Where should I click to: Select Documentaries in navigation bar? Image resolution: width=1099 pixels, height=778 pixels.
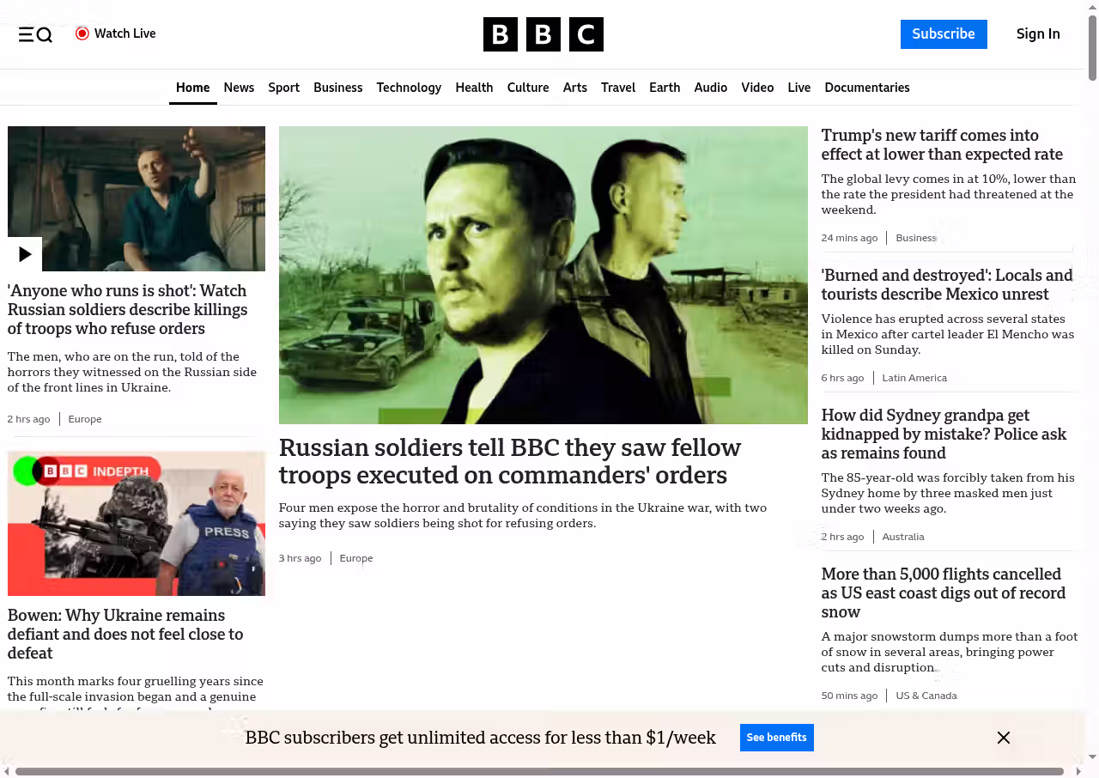click(x=866, y=88)
